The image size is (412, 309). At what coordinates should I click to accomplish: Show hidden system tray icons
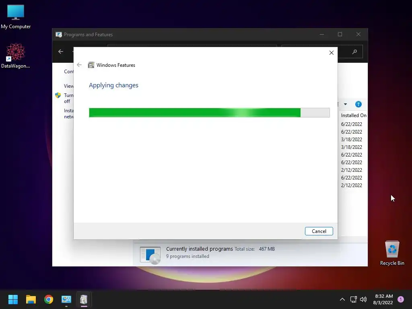pyautogui.click(x=342, y=299)
